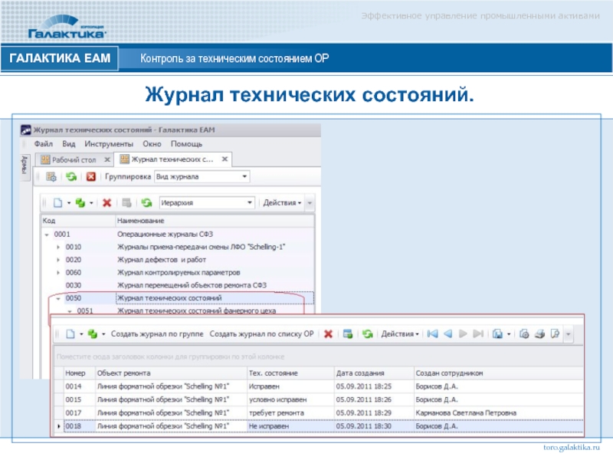Go to the first record with navigation arrow
The height and width of the screenshot is (460, 613).
(432, 334)
